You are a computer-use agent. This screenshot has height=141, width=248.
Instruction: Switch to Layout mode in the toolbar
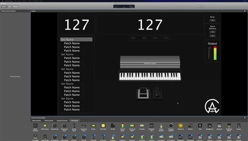click(x=4, y=6)
